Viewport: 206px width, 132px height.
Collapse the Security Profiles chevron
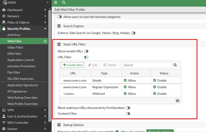pos(45,29)
